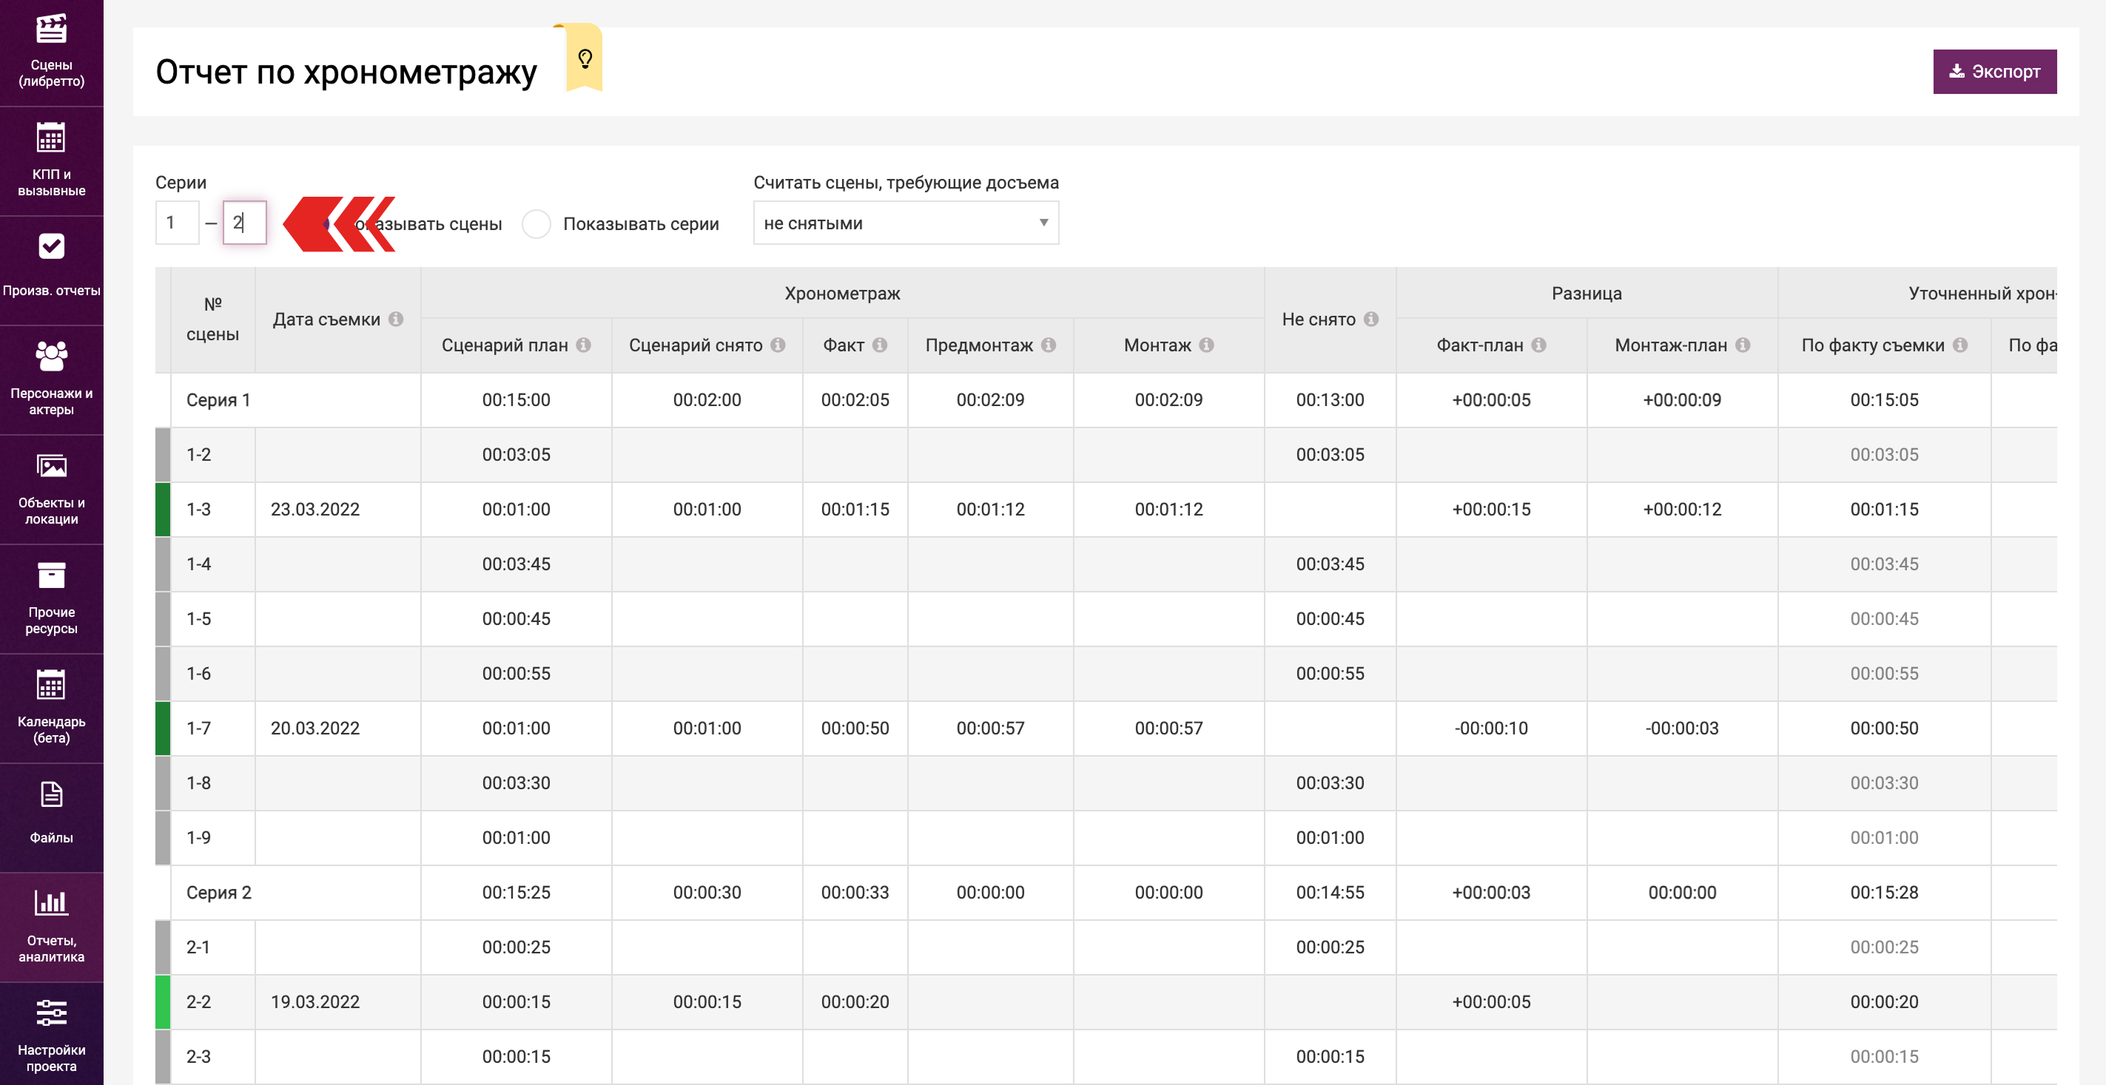Image resolution: width=2106 pixels, height=1085 pixels.
Task: Click the first series number input field
Action: pos(178,223)
